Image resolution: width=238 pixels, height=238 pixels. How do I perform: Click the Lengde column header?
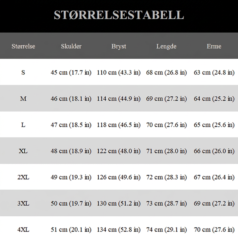pyautogui.click(x=166, y=46)
